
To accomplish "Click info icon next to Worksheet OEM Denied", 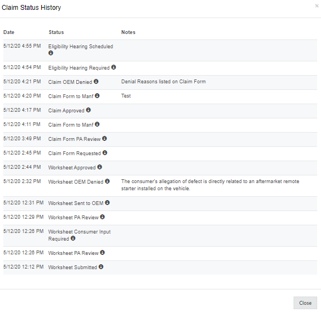I will click(x=107, y=181).
